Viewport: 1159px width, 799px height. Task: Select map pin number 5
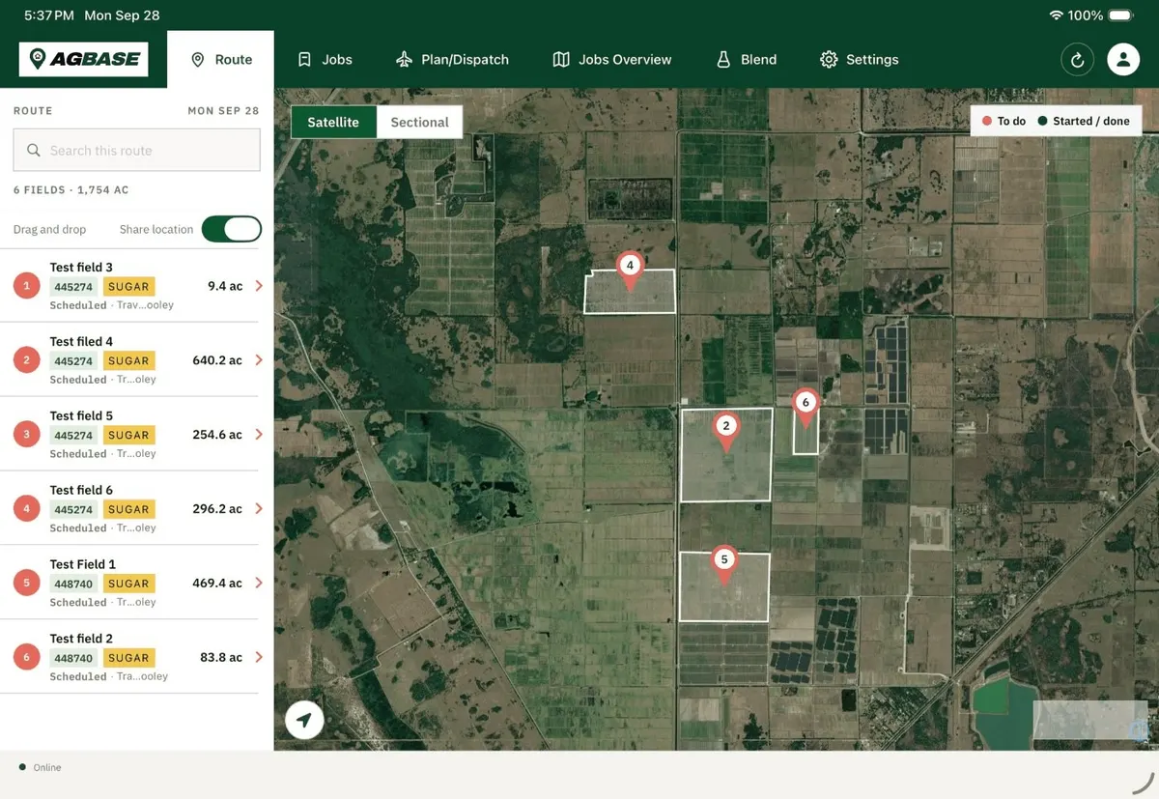724,565
